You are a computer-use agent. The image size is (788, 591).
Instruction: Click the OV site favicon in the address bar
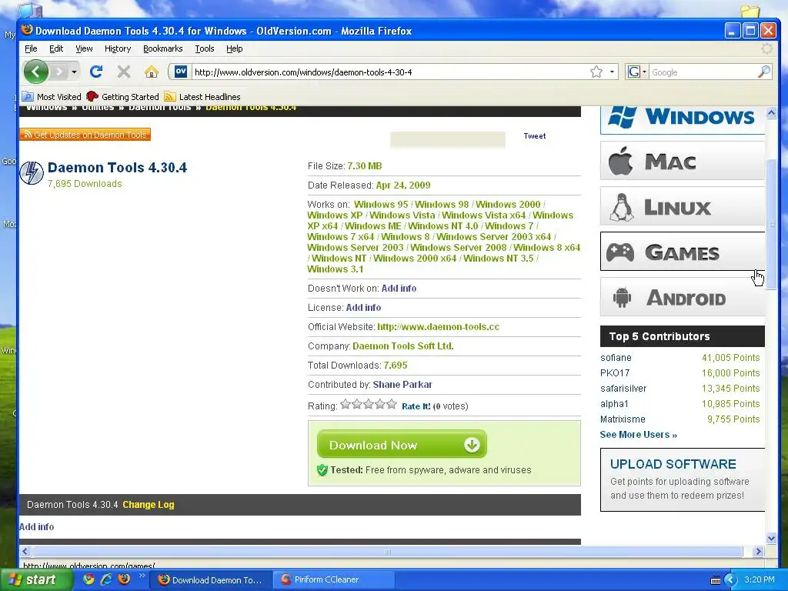181,72
